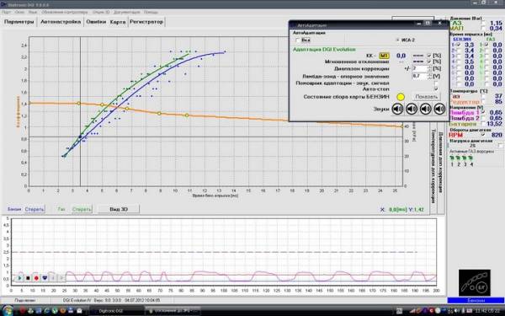Switch to the Автонастройка tab
Viewport: 505px width, 316px height.
tap(61, 22)
